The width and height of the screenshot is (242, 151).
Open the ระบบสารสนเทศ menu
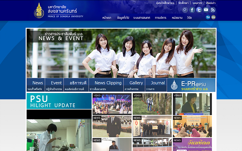[142, 18]
